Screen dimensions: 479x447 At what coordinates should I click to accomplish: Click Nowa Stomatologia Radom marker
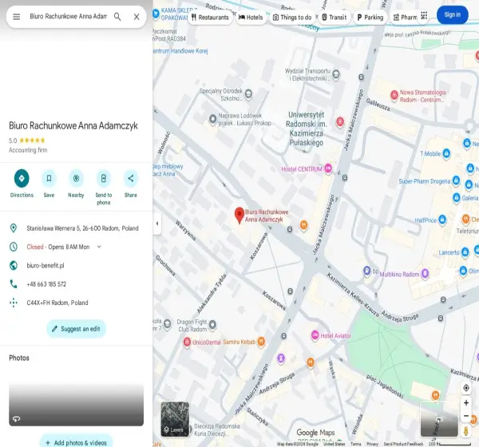coord(394,95)
